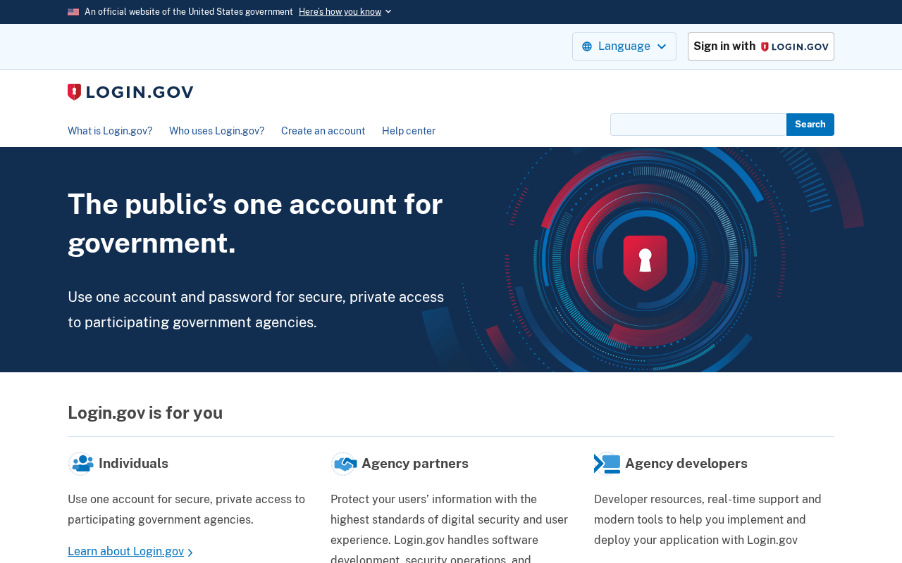The image size is (902, 563).
Task: Click the Login.gov wordmark home link
Action: pyautogui.click(x=130, y=92)
